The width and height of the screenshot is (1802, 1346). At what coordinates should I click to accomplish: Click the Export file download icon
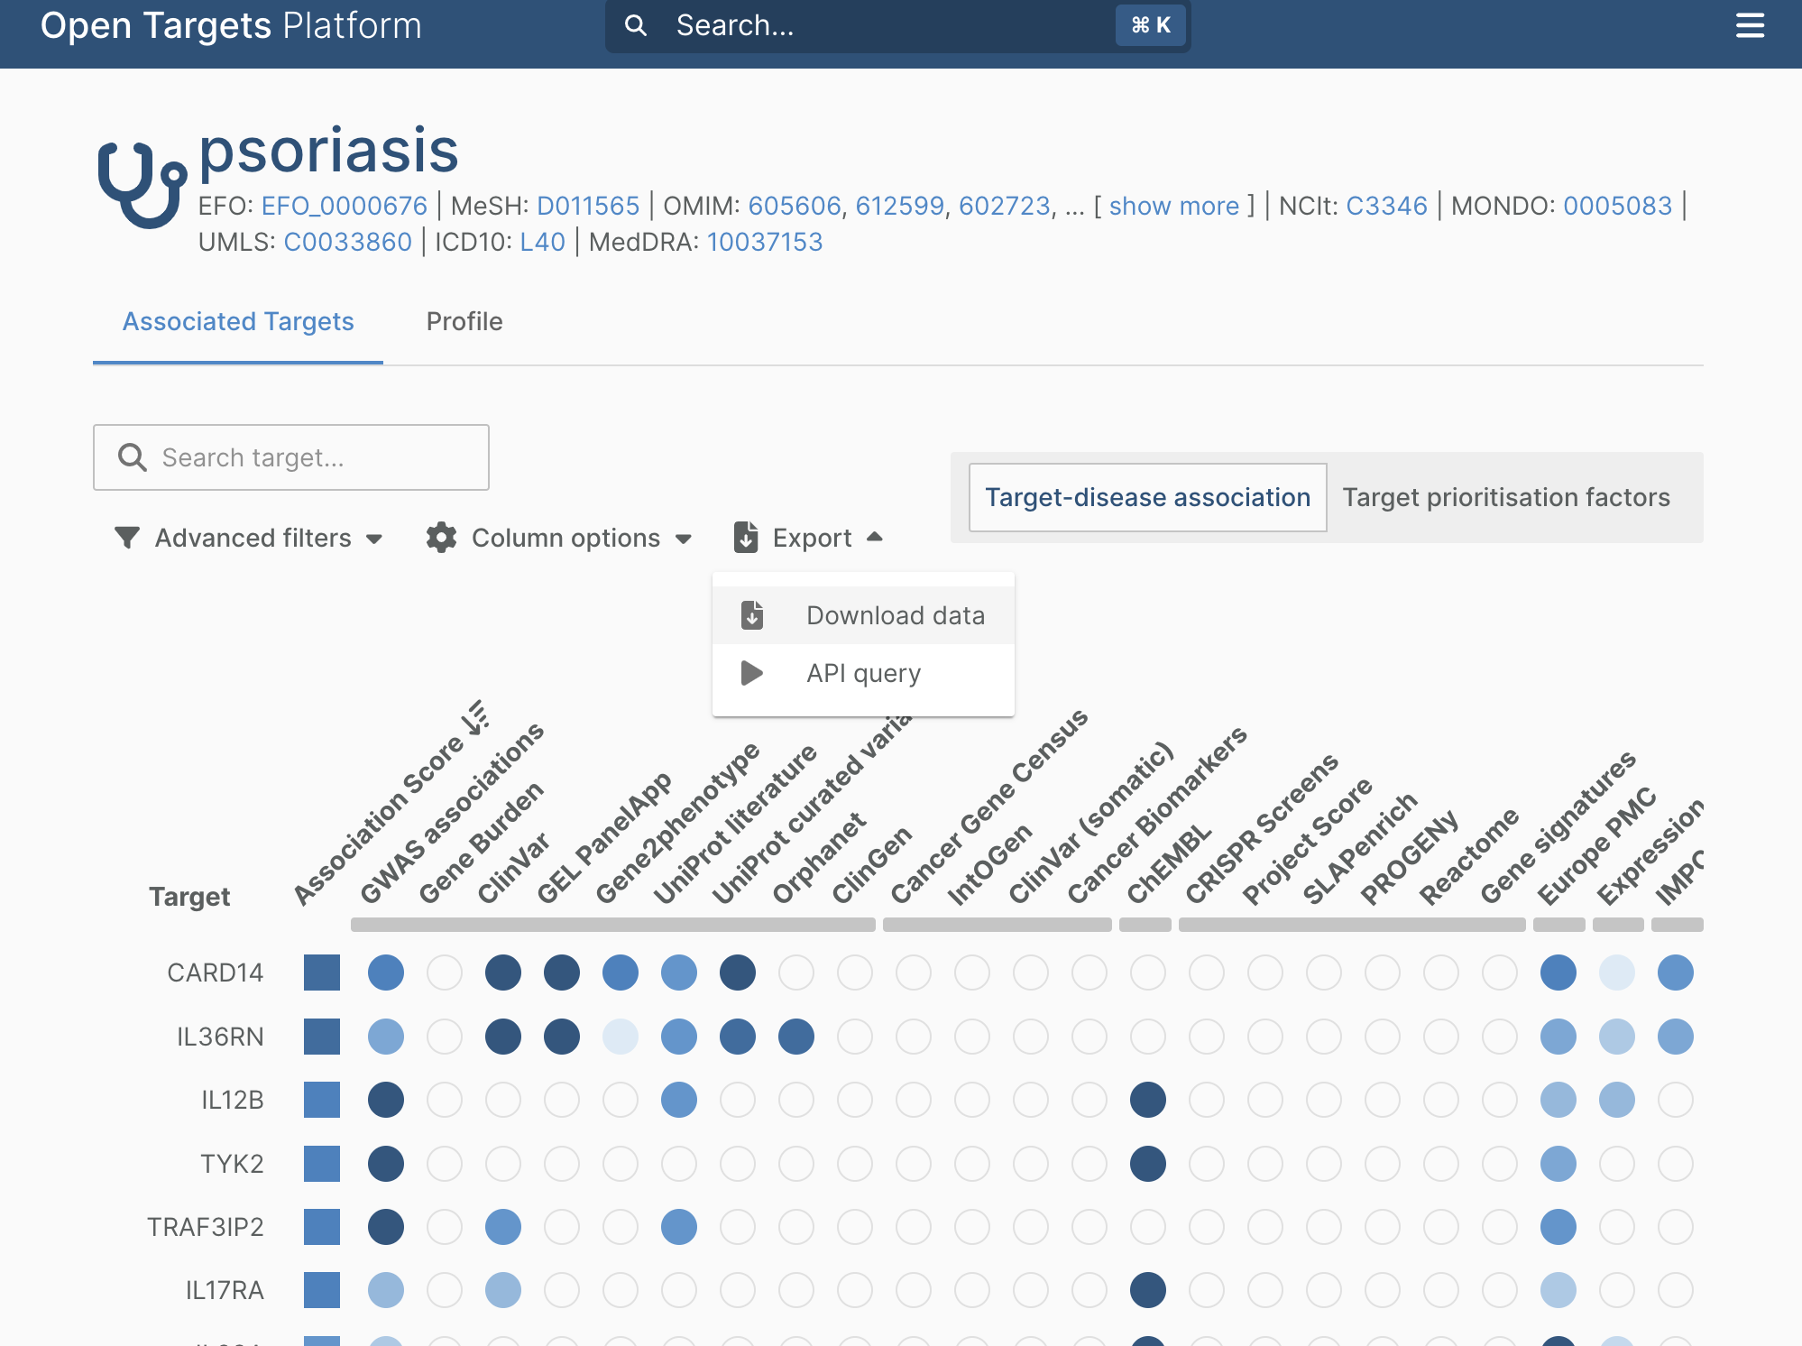click(x=746, y=538)
